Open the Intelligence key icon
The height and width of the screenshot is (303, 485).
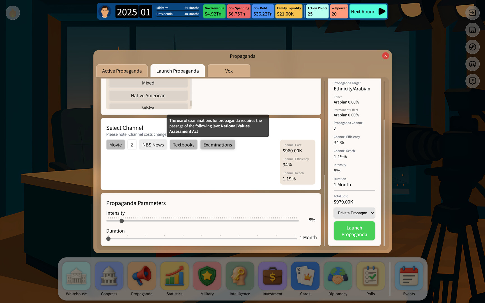(x=240, y=276)
